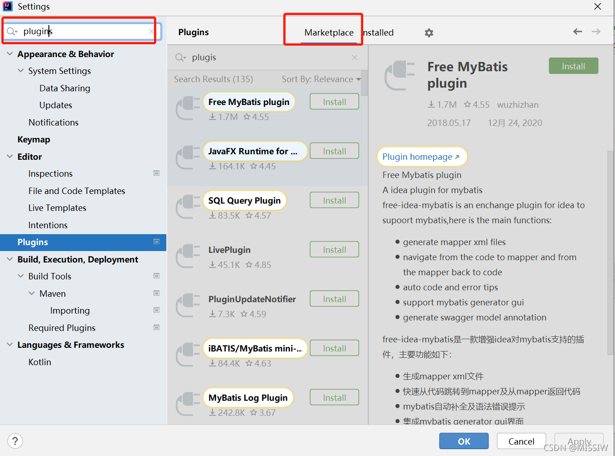The image size is (615, 456).
Task: Install MyBatis Log Plugin
Action: coord(334,398)
